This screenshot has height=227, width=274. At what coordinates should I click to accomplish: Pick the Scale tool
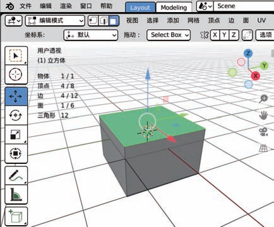pos(16,134)
